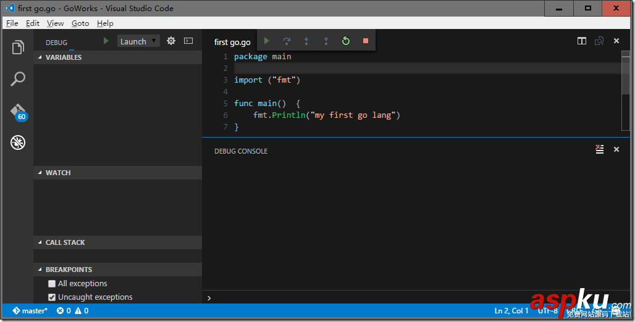Open the Git view with 60 badge
The width and height of the screenshot is (635, 322).
(x=19, y=112)
